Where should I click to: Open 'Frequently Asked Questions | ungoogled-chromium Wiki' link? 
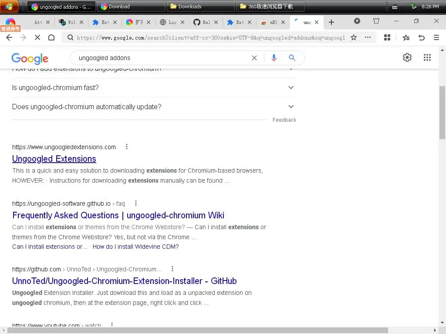[x=118, y=215]
